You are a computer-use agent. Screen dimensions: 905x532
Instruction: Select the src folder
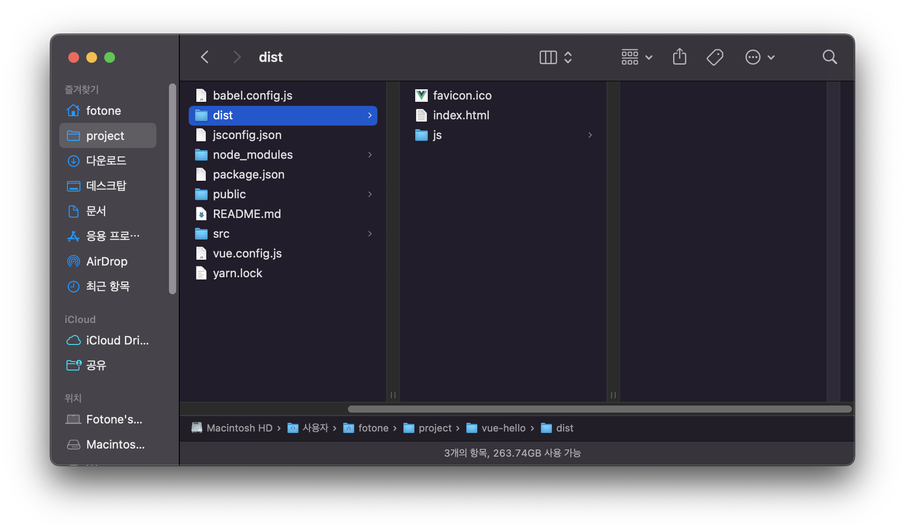click(283, 234)
